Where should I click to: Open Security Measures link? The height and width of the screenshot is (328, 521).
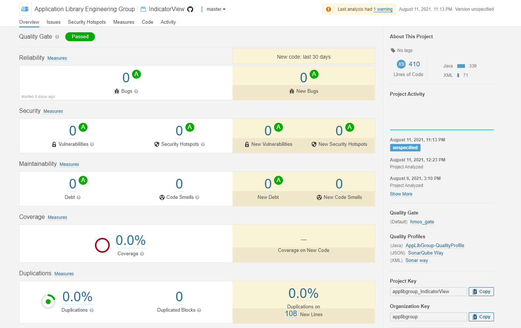tap(53, 111)
